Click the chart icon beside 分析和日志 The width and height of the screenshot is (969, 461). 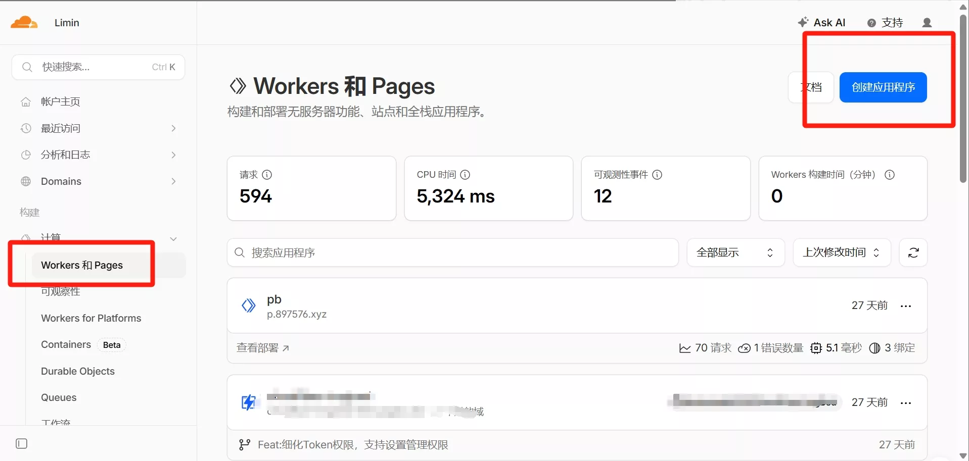(x=26, y=155)
